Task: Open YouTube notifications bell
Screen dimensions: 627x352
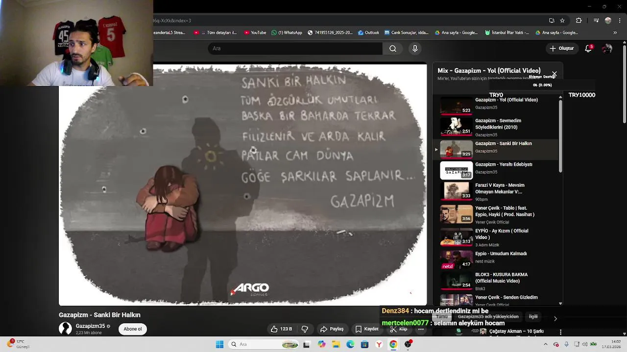Action: [x=589, y=48]
